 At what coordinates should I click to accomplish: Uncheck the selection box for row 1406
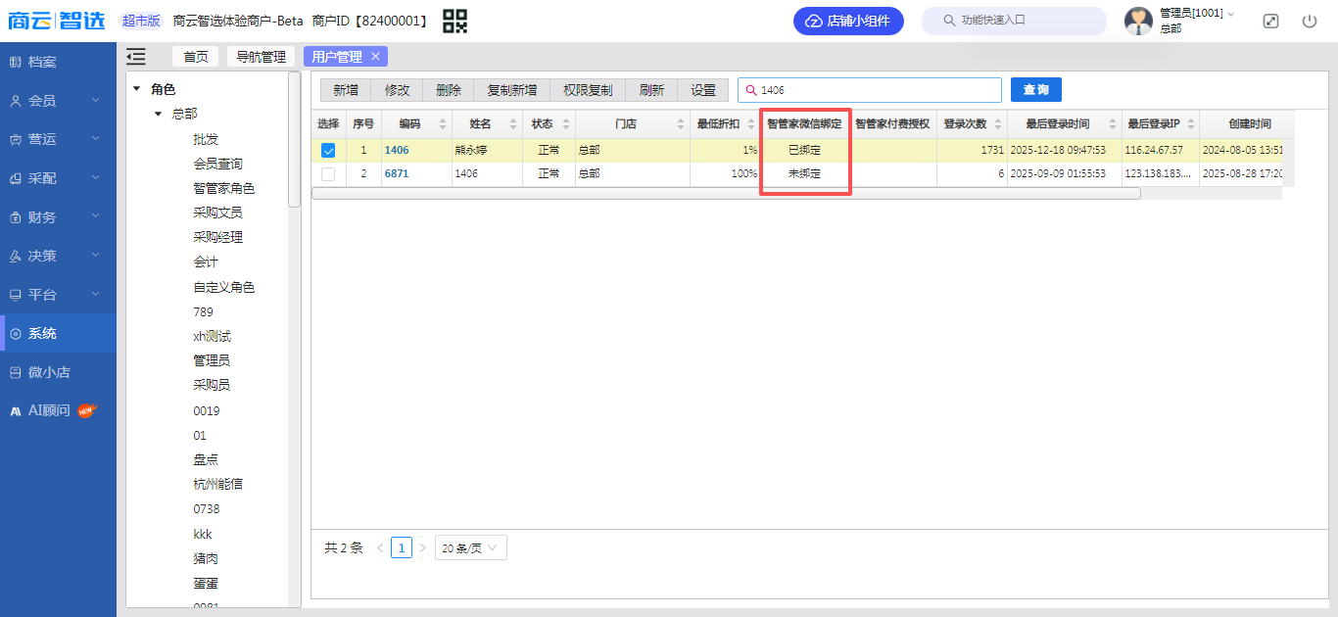pos(328,151)
